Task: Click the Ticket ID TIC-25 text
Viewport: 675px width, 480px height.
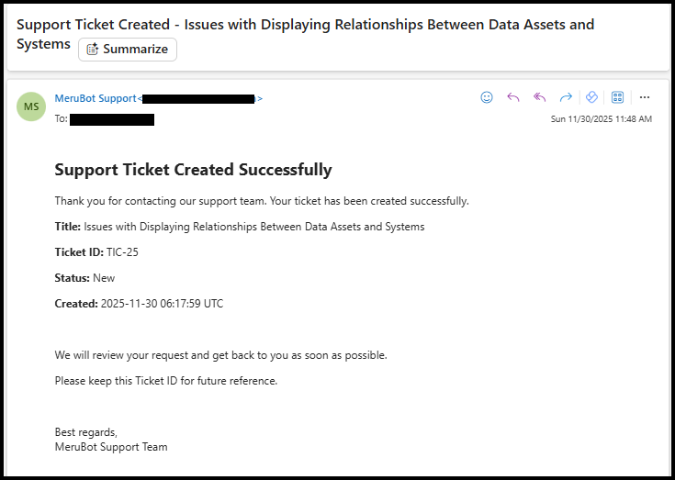Action: coord(96,252)
